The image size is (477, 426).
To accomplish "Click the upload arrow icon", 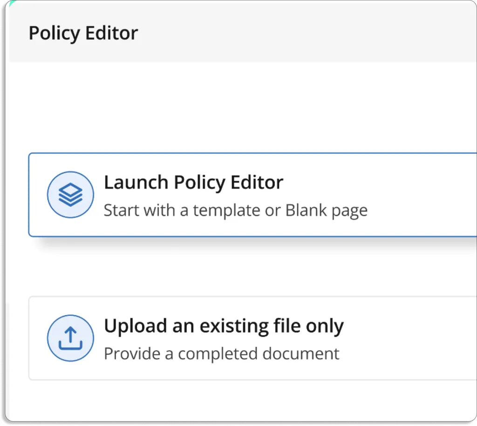I will pos(70,338).
